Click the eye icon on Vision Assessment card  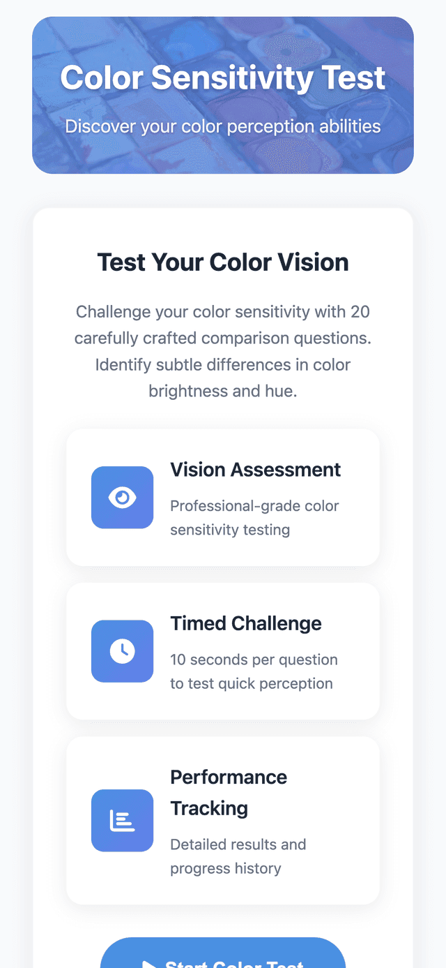(x=122, y=497)
